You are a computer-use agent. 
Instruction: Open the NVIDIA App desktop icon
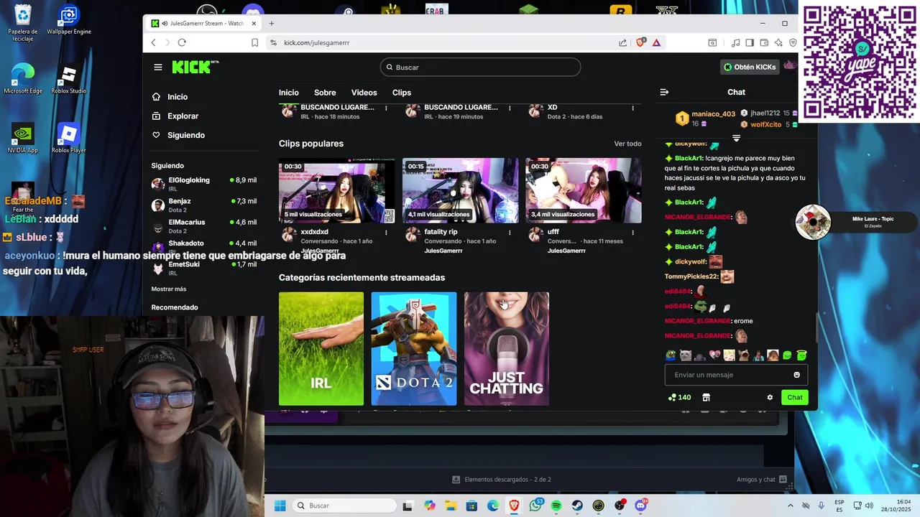(22, 139)
